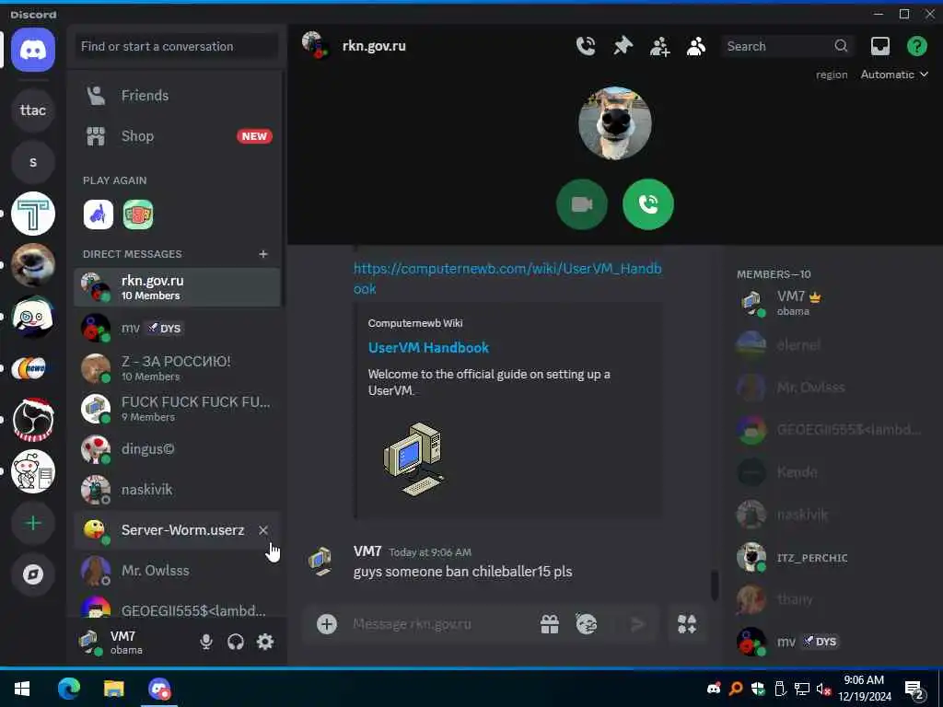View VM7 in the members list

click(830, 303)
